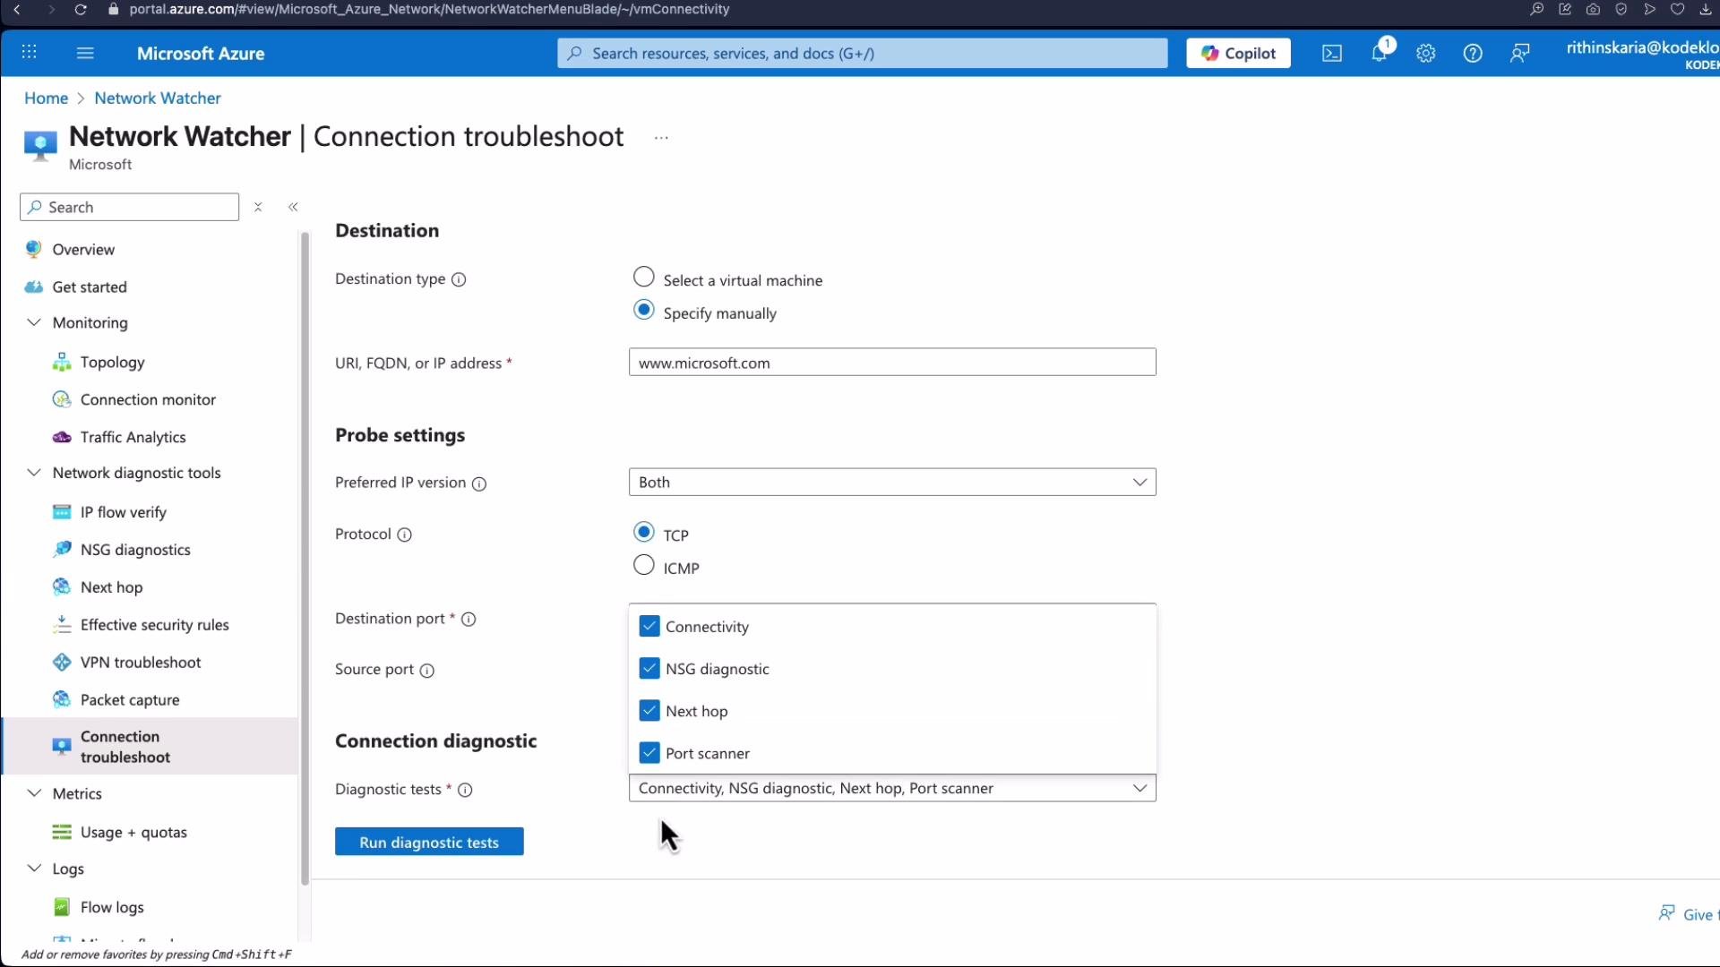Uncheck the NSG diagnostic checkbox

point(649,668)
